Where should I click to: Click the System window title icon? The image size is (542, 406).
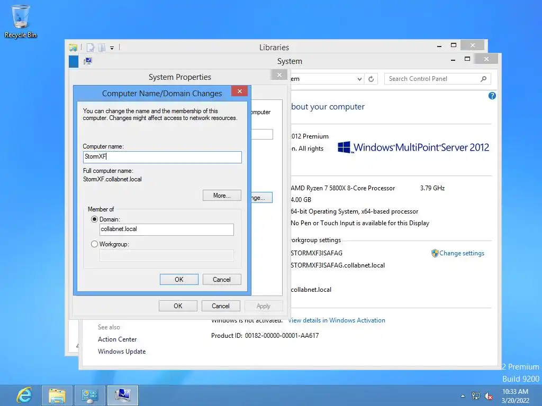(x=88, y=61)
